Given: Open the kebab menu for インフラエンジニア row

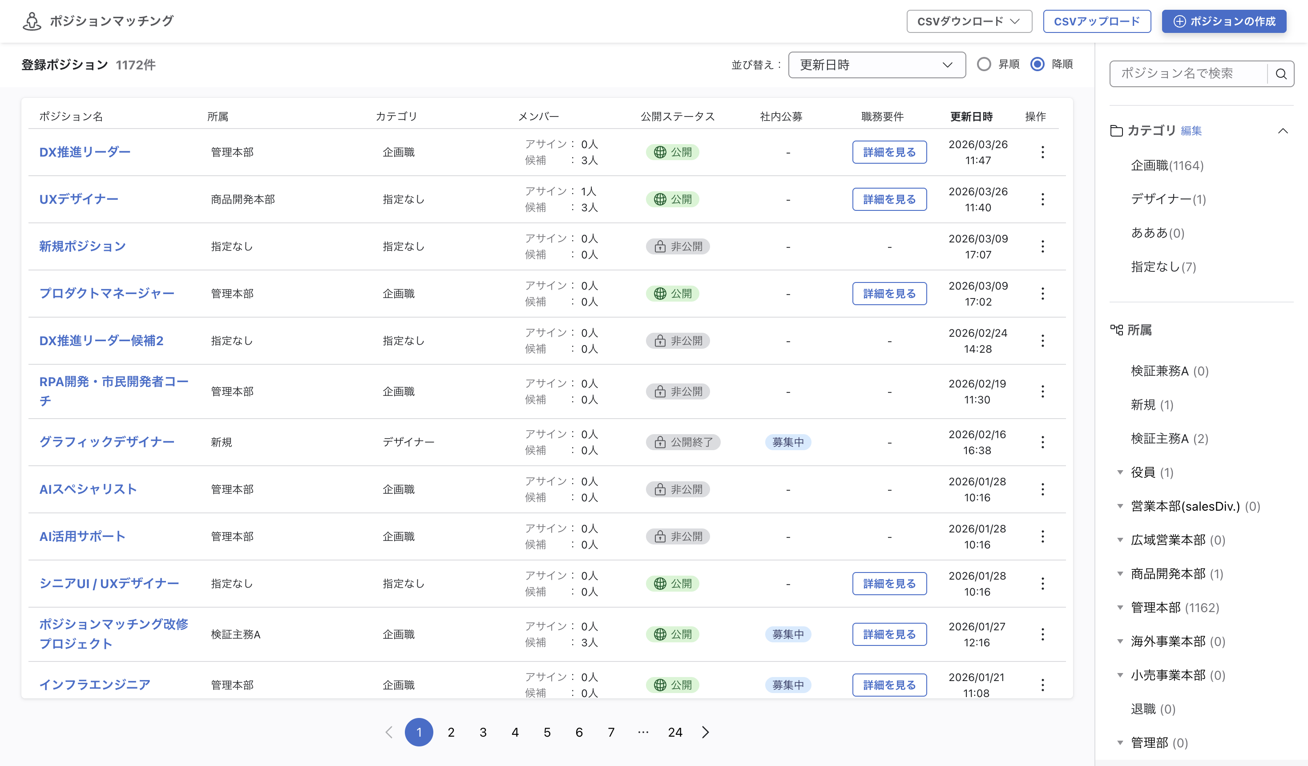Looking at the screenshot, I should coord(1042,685).
